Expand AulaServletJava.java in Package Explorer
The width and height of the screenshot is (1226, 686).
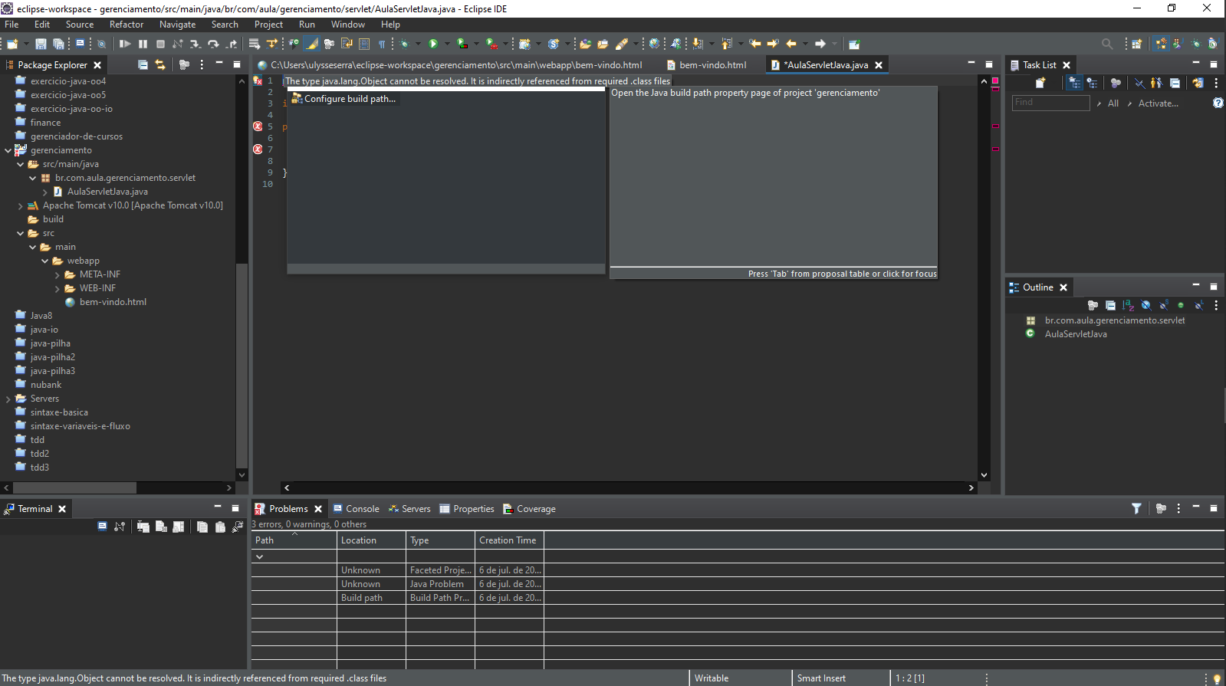(44, 192)
